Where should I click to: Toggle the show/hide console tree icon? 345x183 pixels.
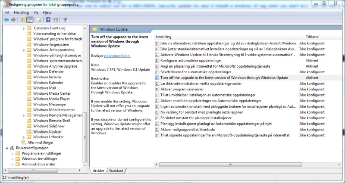tap(30, 20)
